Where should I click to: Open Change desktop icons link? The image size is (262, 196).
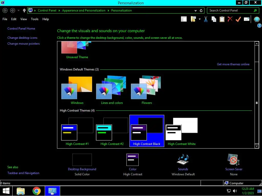23,38
